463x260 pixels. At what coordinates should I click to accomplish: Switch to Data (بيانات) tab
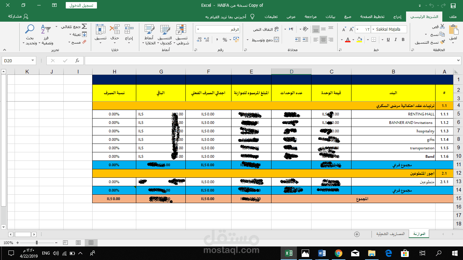coord(330,17)
